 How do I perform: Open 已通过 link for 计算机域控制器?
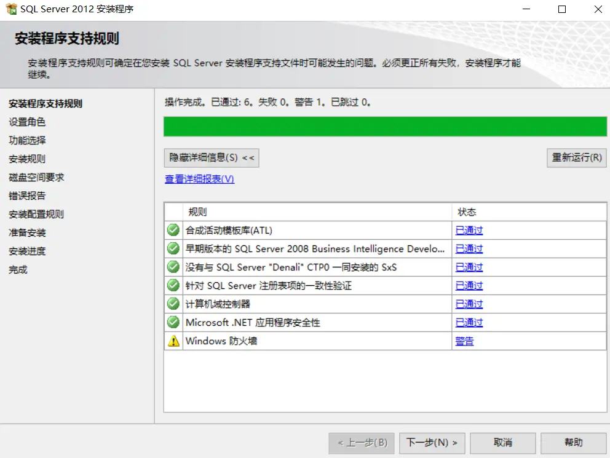pyautogui.click(x=469, y=304)
